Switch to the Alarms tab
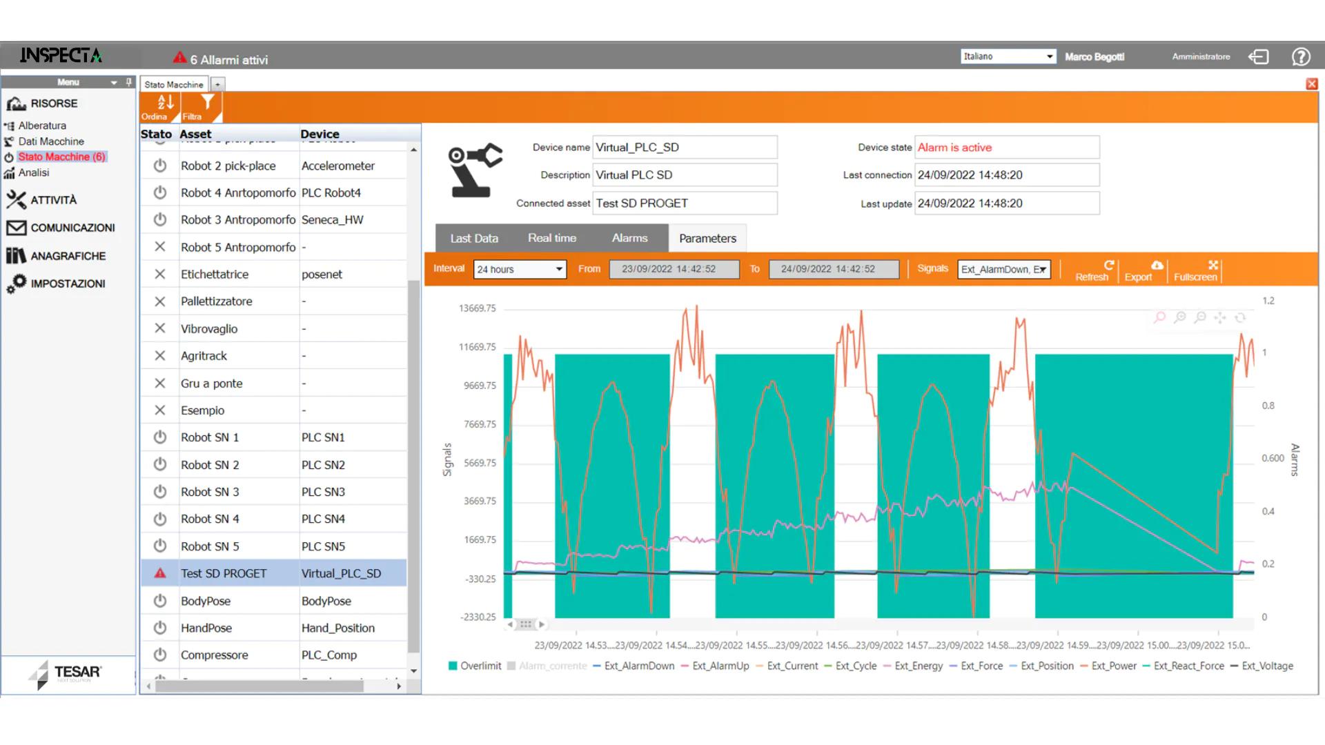Image resolution: width=1325 pixels, height=745 pixels. click(x=629, y=238)
